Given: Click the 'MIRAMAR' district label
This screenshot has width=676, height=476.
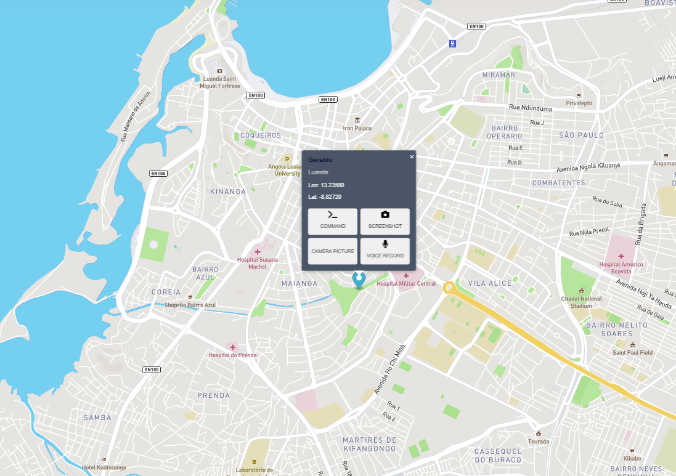Looking at the screenshot, I should (x=499, y=75).
